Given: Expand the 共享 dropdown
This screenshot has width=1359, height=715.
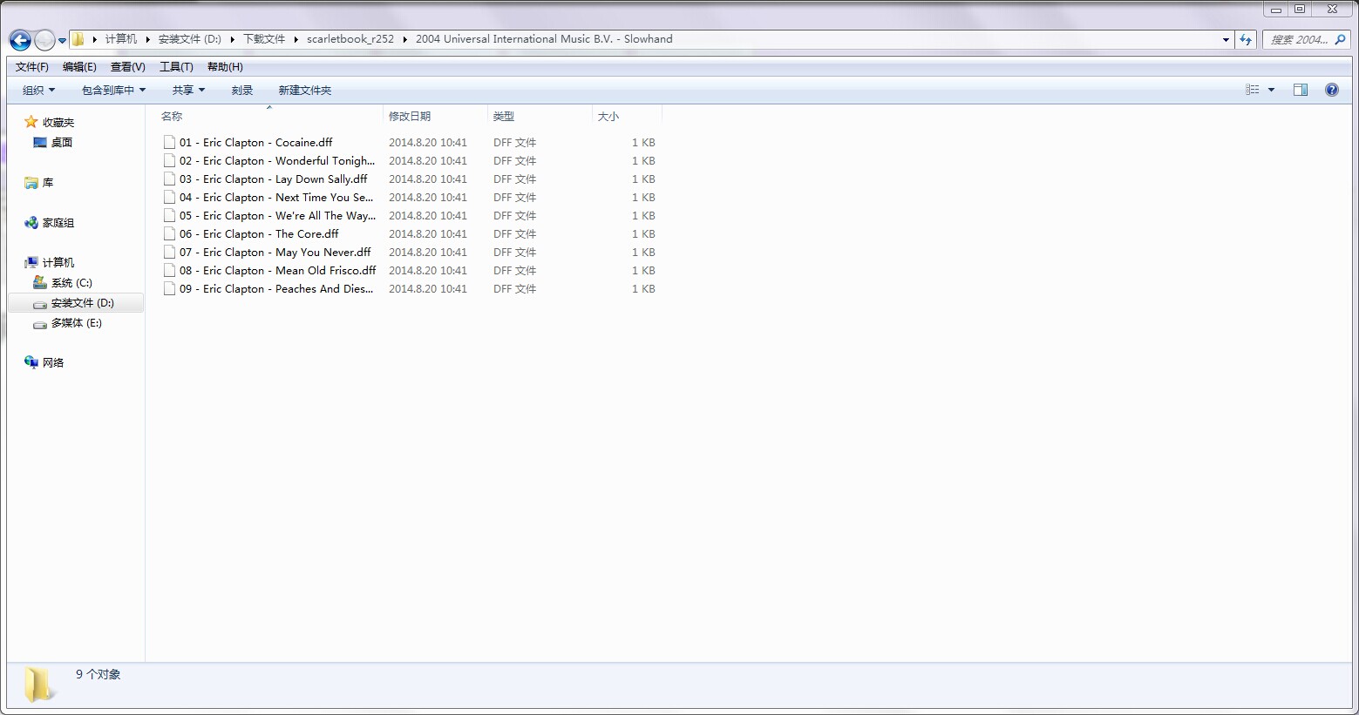Looking at the screenshot, I should [x=188, y=91].
